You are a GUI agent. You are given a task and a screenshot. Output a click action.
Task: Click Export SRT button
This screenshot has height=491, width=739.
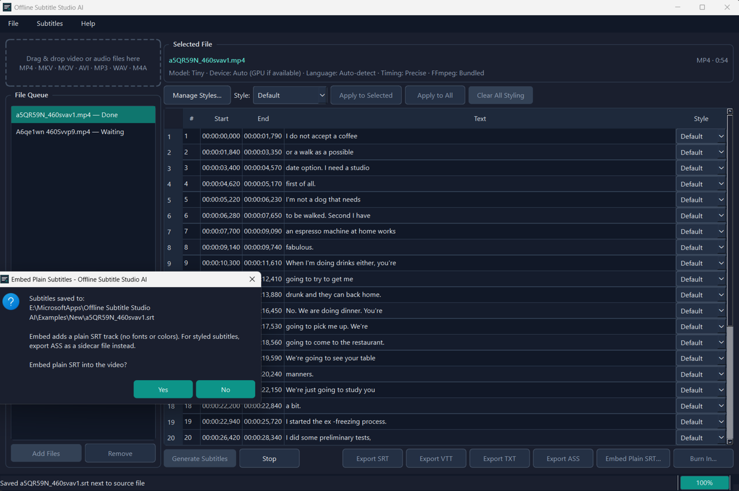(373, 459)
